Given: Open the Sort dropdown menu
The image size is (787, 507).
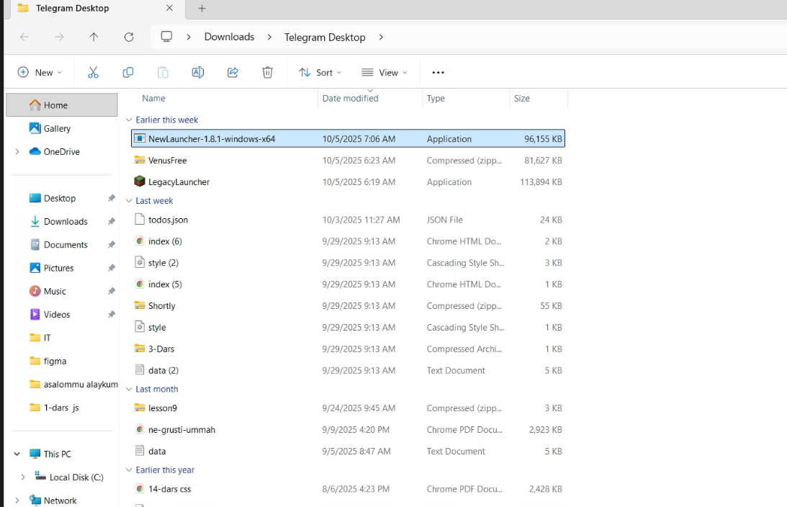Looking at the screenshot, I should (320, 72).
